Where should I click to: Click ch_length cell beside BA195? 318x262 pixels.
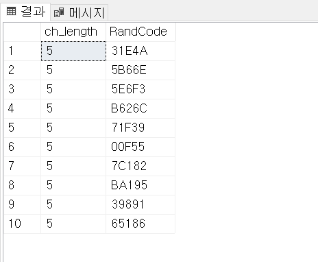tap(73, 185)
